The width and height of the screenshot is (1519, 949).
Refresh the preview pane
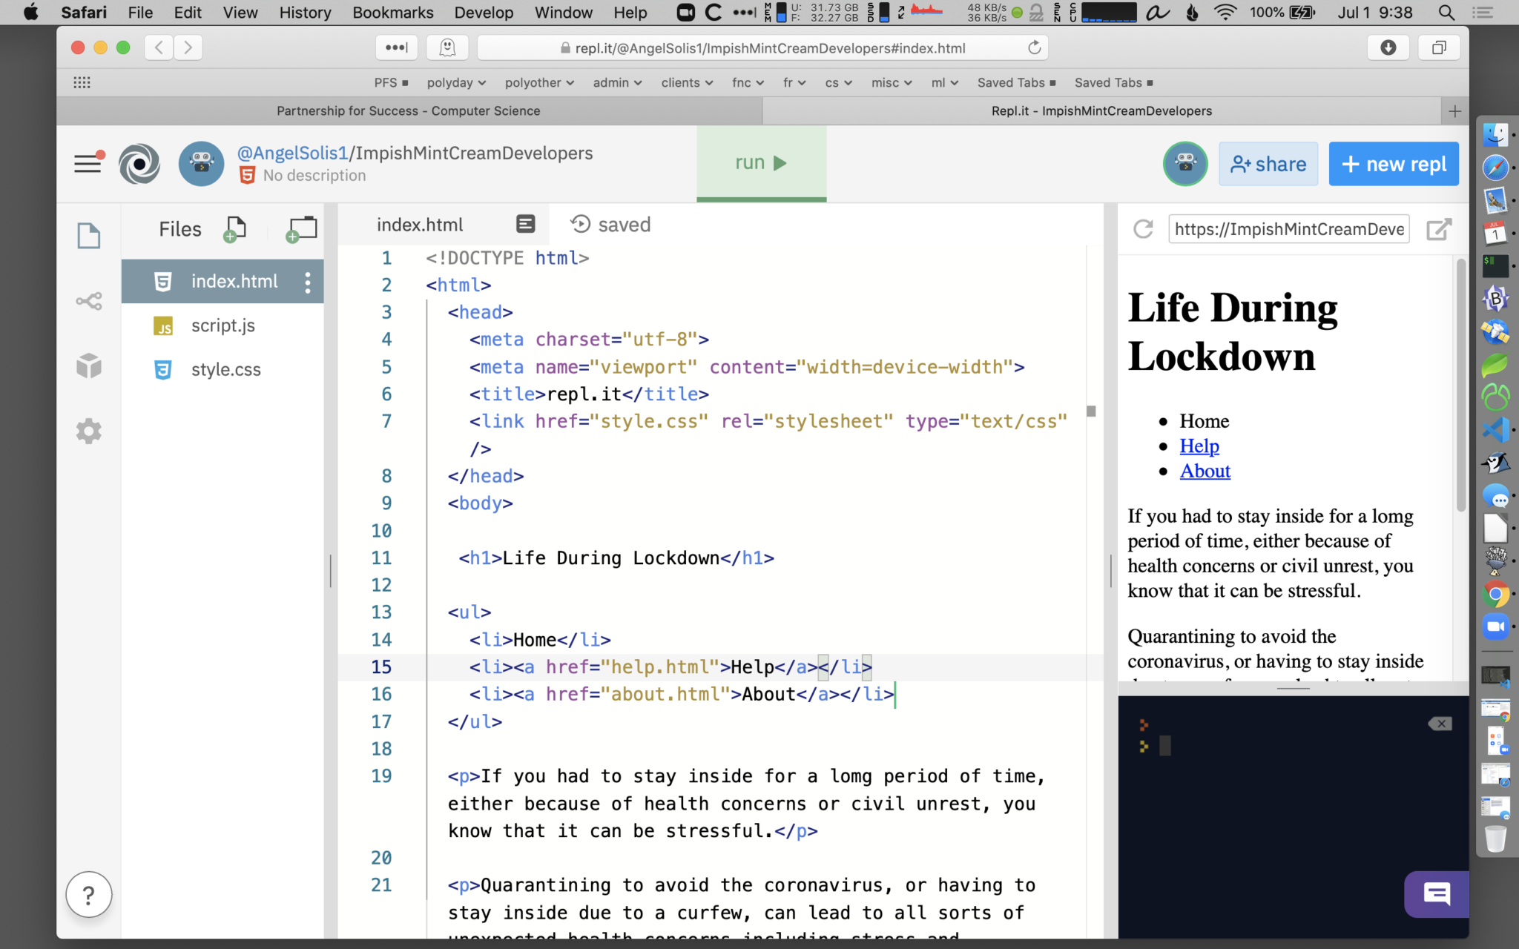[1143, 229]
